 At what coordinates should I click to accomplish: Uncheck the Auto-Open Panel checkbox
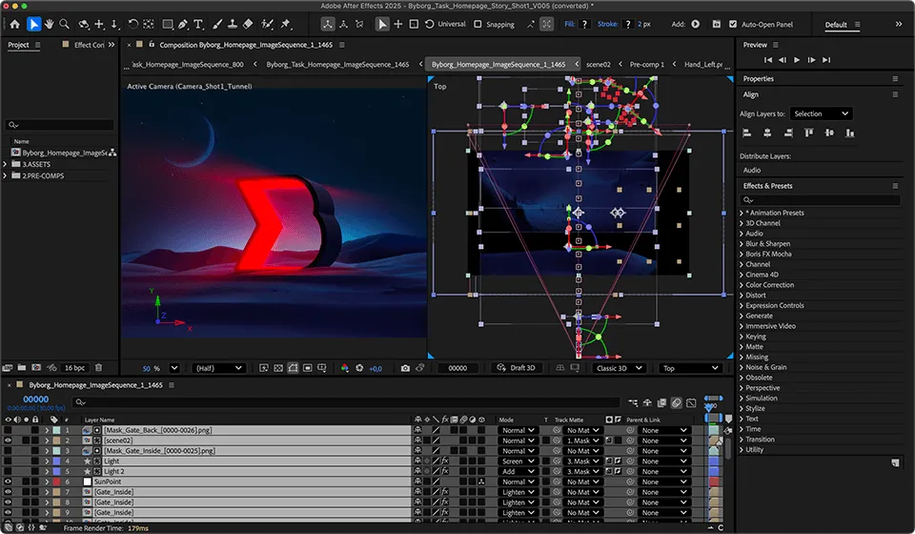[x=733, y=24]
